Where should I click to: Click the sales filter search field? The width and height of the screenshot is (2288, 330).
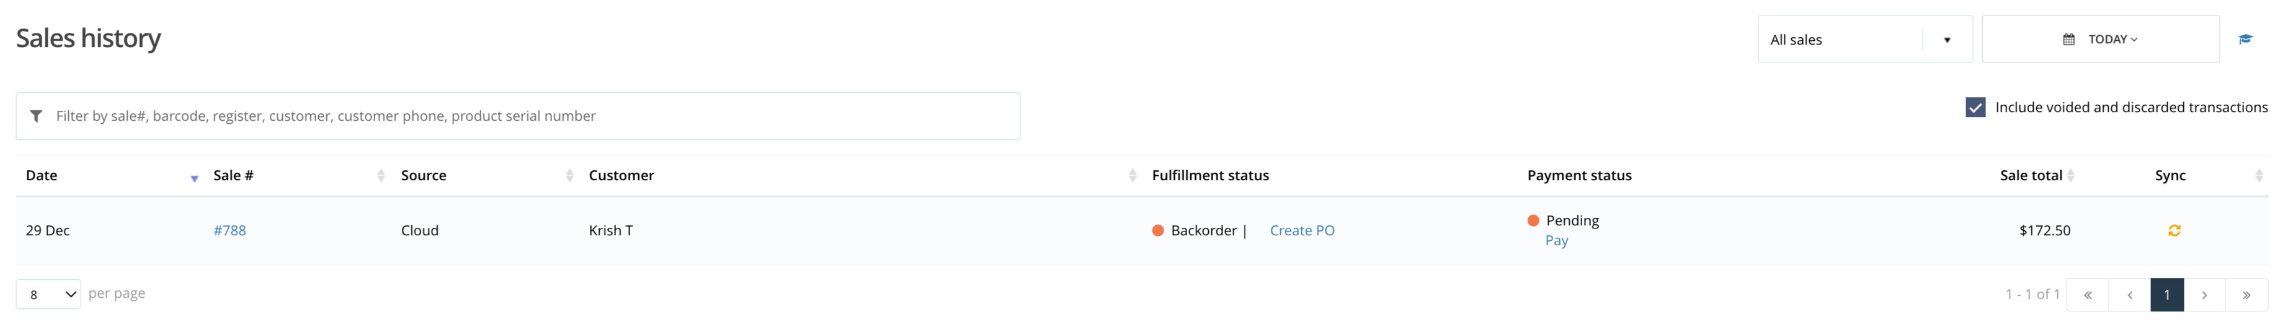(x=518, y=116)
